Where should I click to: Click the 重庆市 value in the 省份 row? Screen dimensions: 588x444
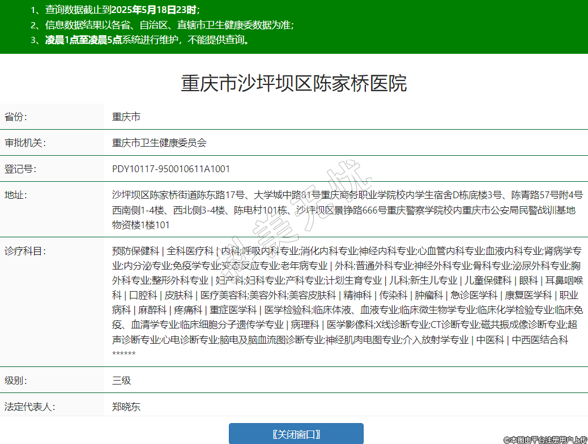click(126, 117)
